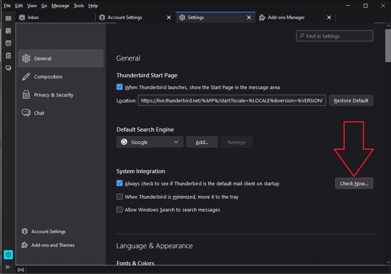Open the Address Book icon in sidebar
This screenshot has width=391, height=274.
(8, 31)
